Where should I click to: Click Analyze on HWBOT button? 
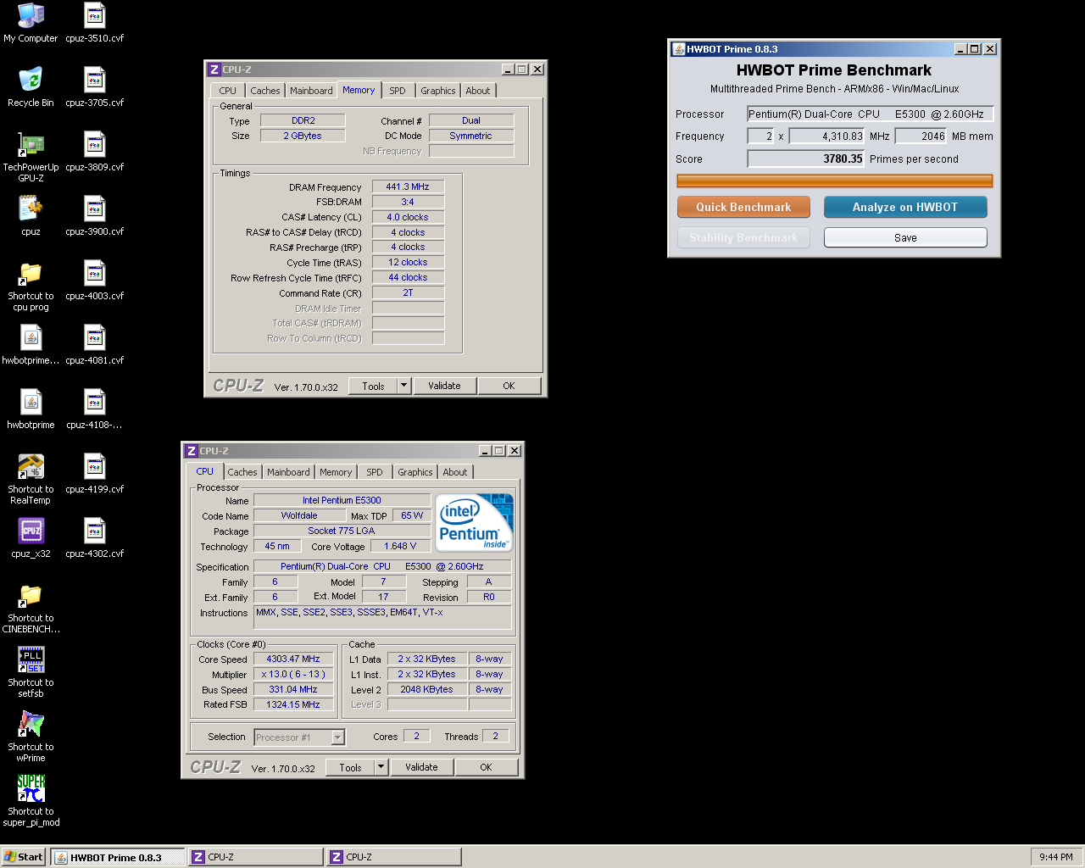[905, 207]
